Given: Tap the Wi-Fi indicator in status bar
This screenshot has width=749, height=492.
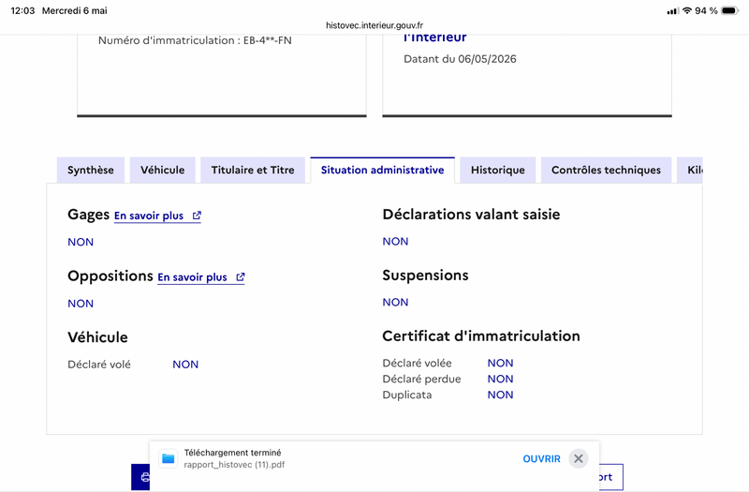Looking at the screenshot, I should point(687,10).
